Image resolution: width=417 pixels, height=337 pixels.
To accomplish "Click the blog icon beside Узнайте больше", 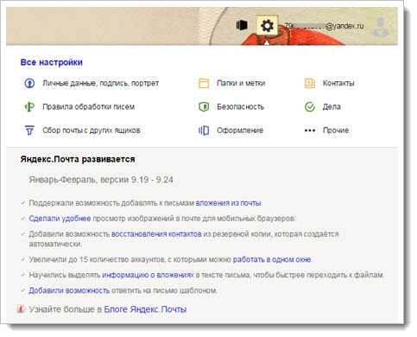I will (21, 309).
